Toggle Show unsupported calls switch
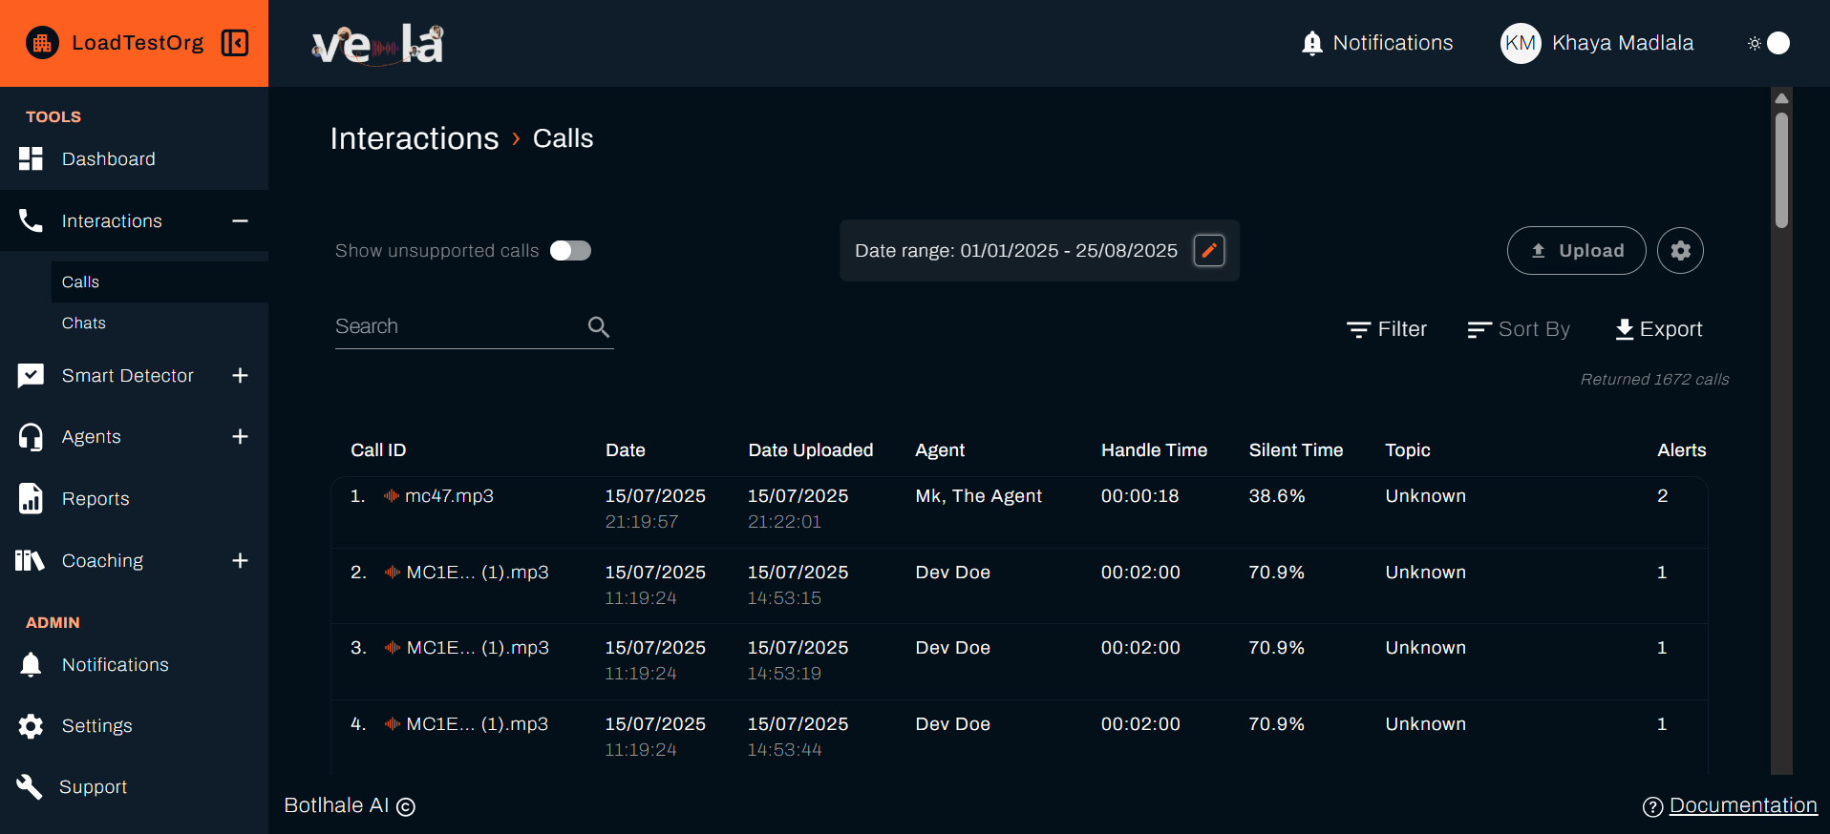Image resolution: width=1830 pixels, height=834 pixels. [x=570, y=251]
